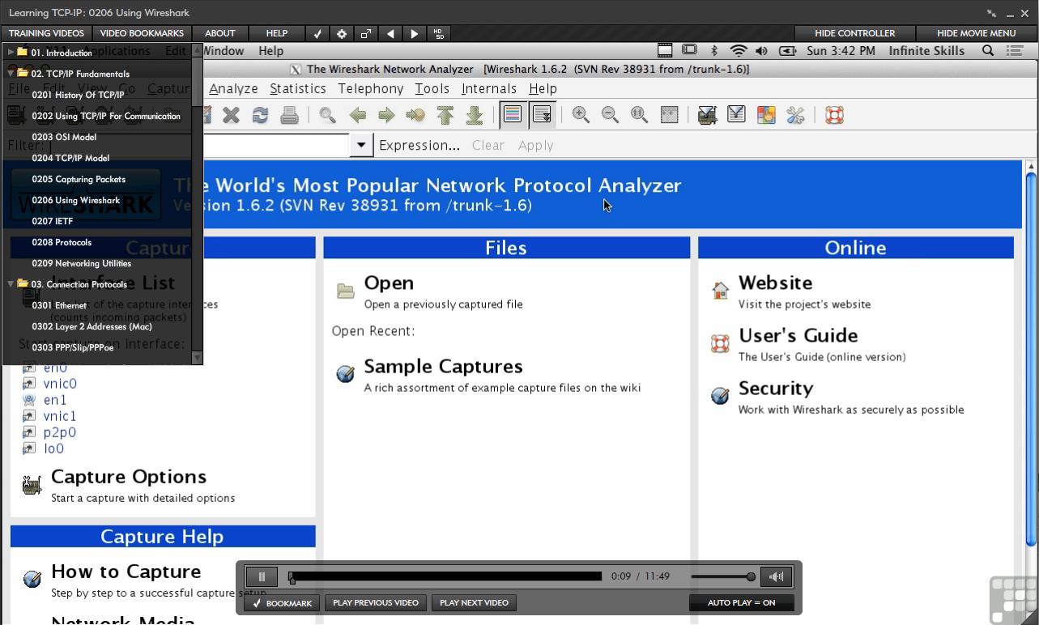Adjust the volume slider knob
The image size is (1039, 625).
751,576
